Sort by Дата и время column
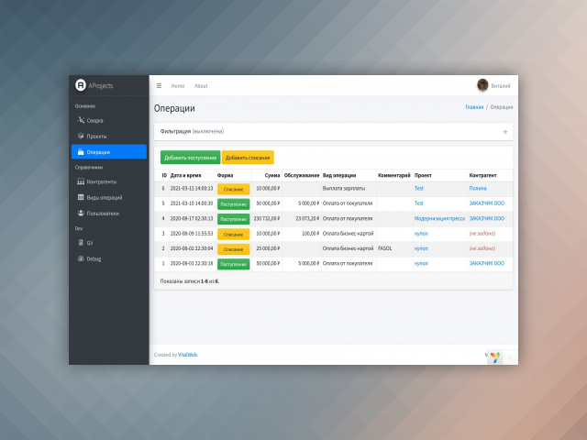Image resolution: width=587 pixels, height=440 pixels. point(185,175)
